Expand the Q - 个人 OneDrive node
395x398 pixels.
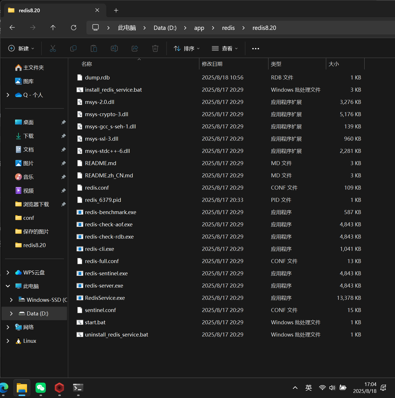click(x=8, y=95)
